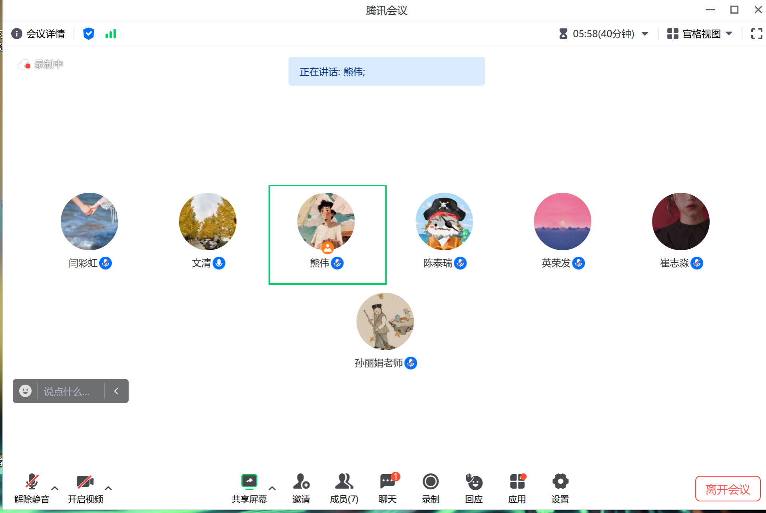Expand the audio options arrow

[x=55, y=488]
